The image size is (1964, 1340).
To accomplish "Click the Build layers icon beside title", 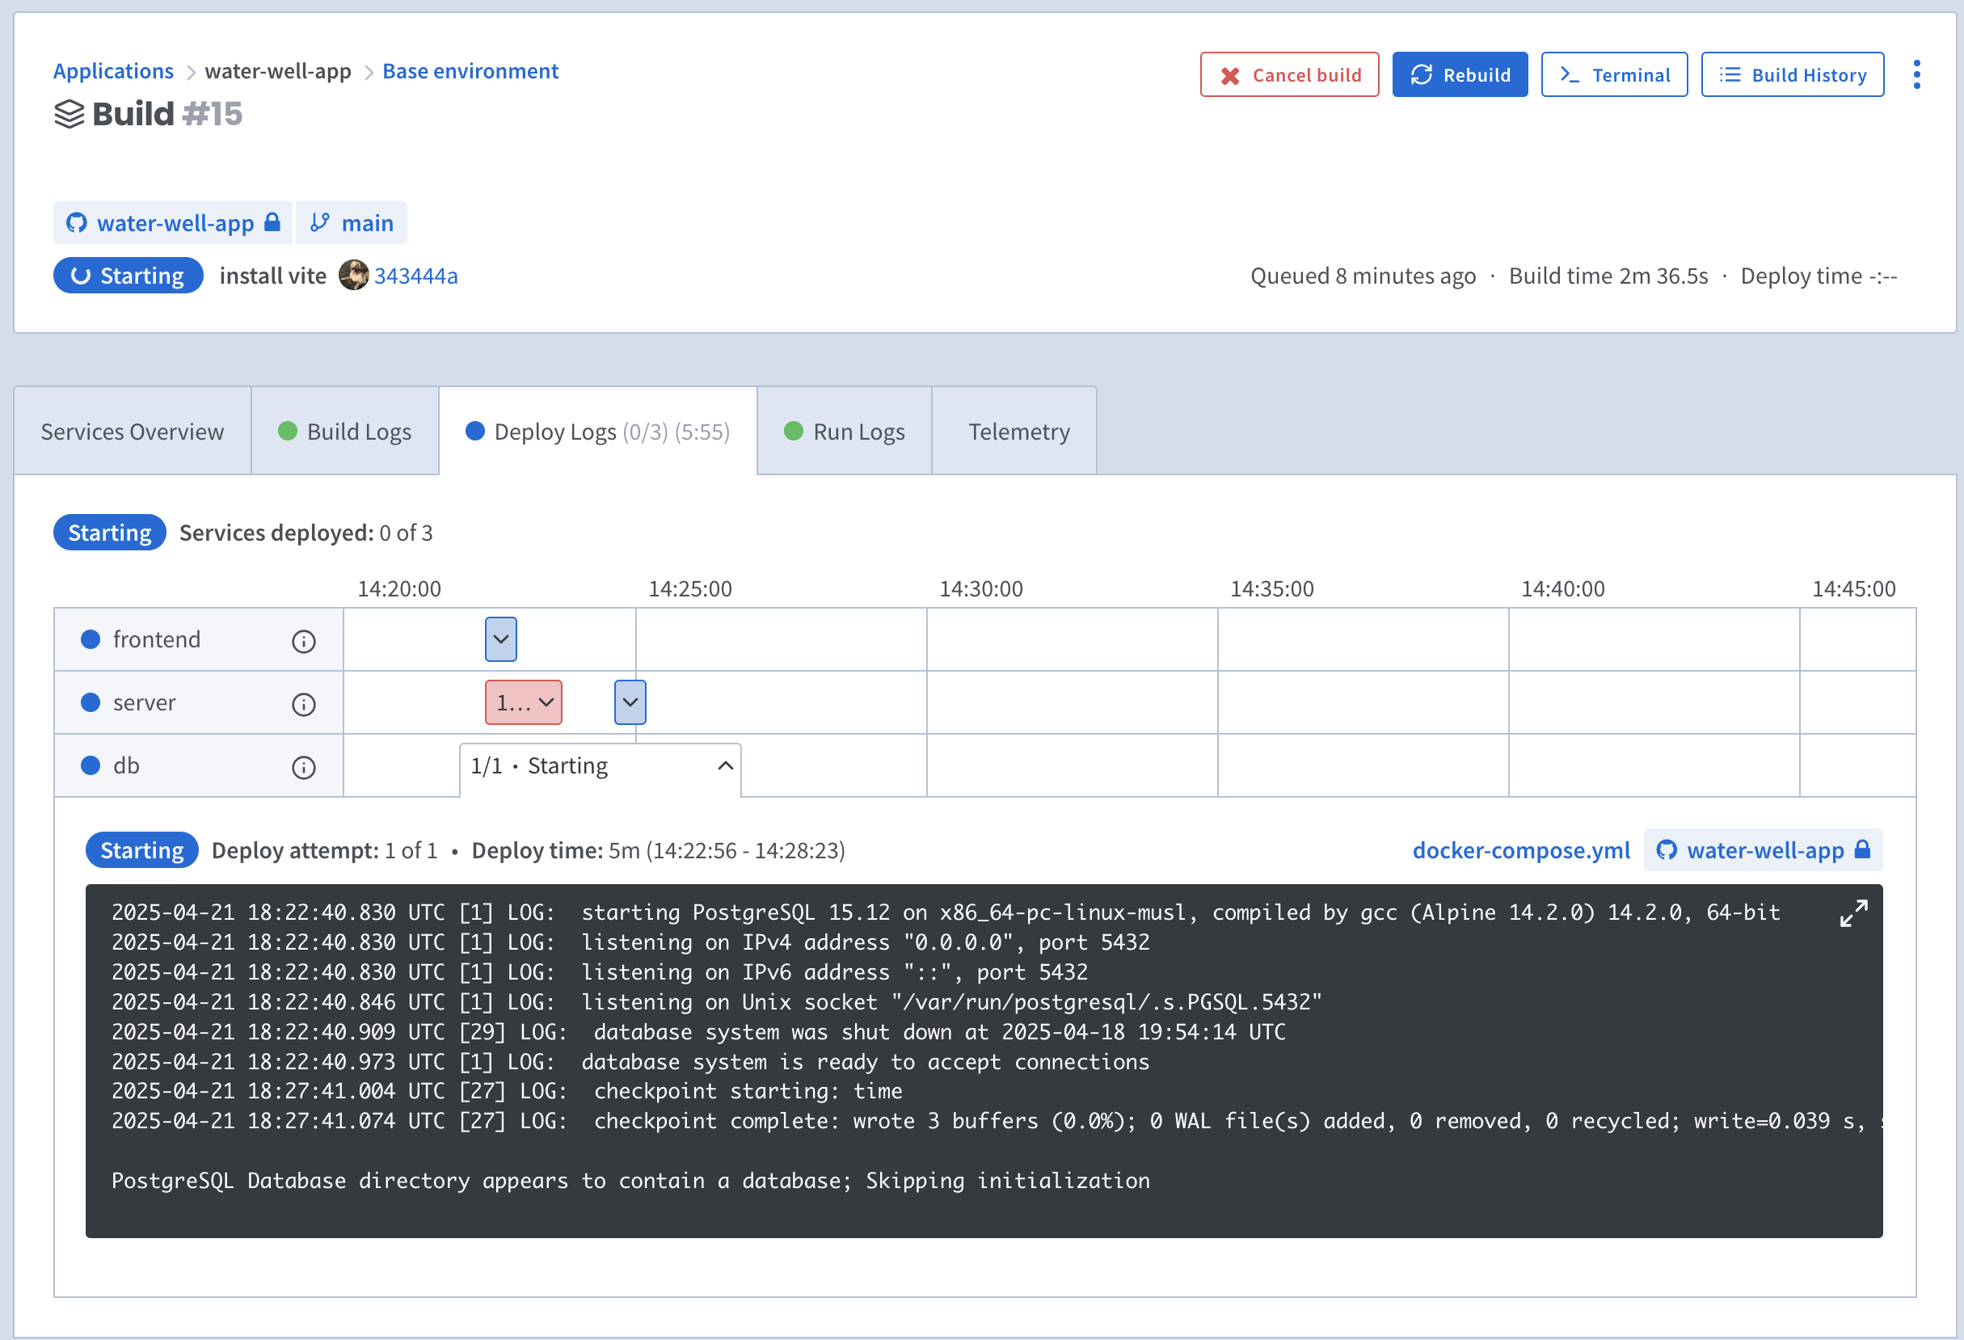I will coord(70,114).
